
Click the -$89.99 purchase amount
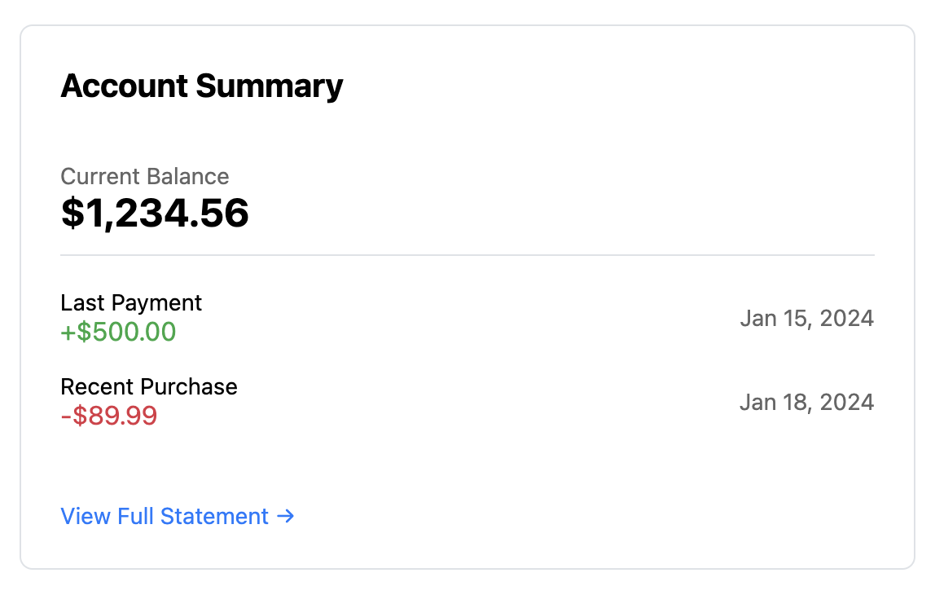click(109, 416)
